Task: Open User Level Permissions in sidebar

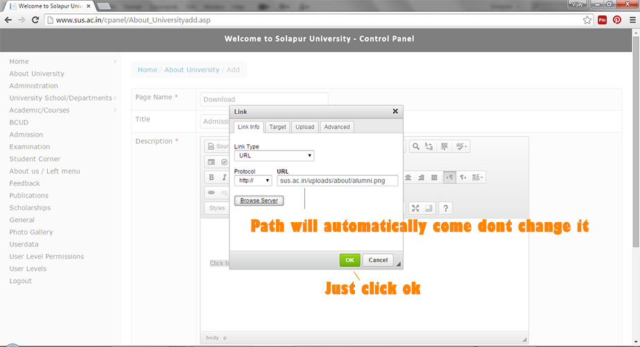Action: [46, 257]
